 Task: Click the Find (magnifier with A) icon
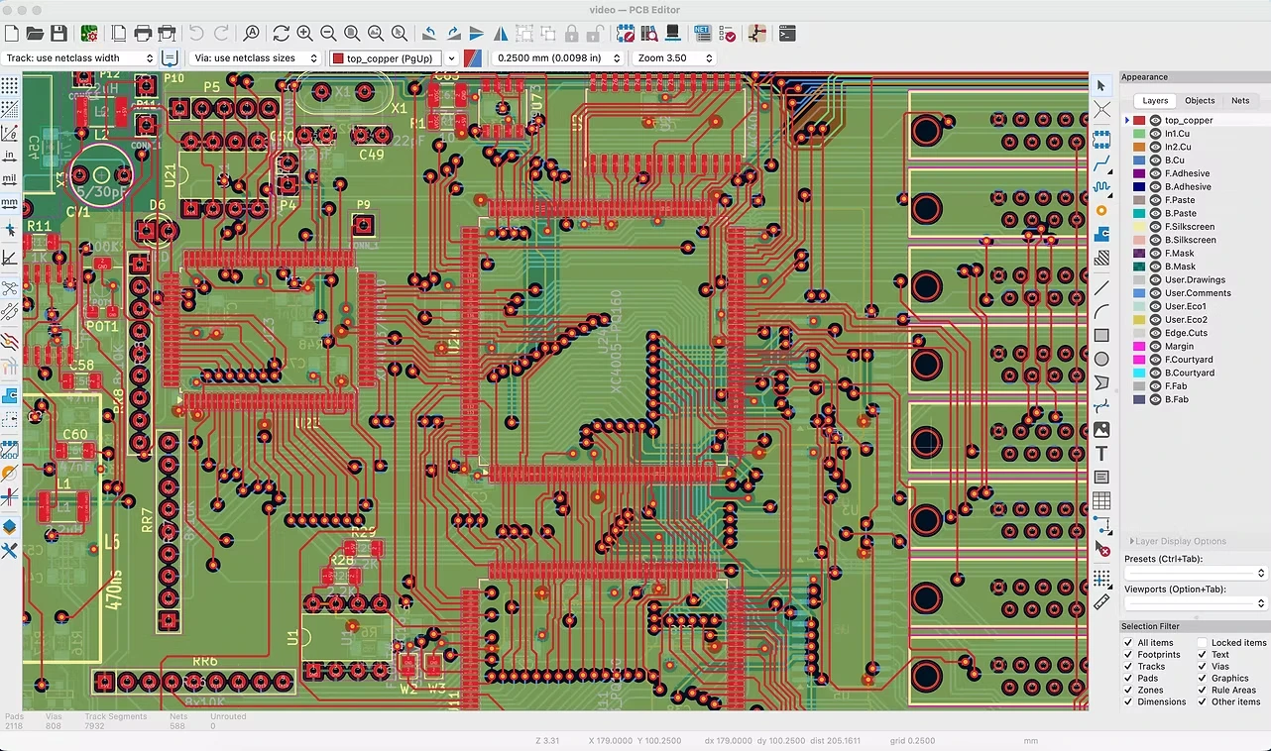(x=251, y=34)
